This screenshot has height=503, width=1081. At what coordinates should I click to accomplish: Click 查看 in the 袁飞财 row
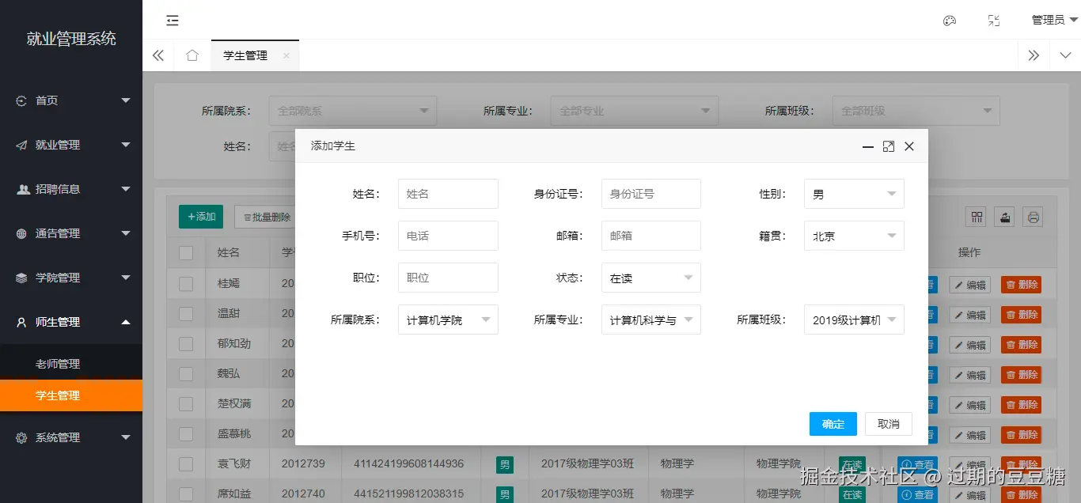click(917, 465)
